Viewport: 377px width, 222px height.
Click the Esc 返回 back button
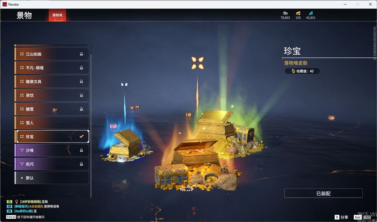click(x=362, y=217)
